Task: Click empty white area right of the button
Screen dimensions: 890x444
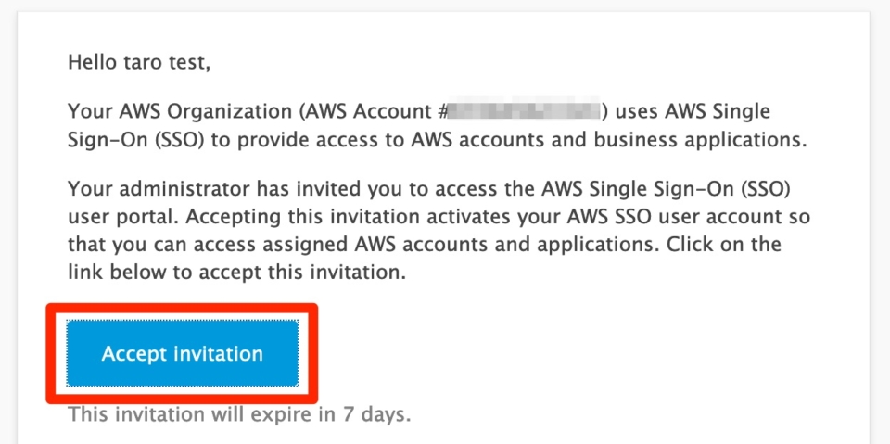Action: pos(567,353)
